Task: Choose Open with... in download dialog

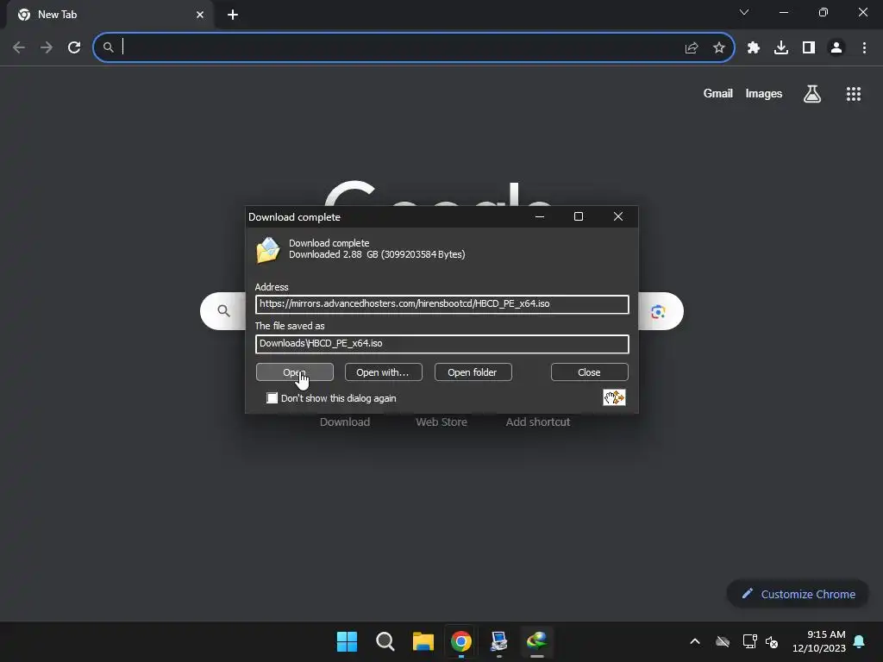Action: (383, 372)
